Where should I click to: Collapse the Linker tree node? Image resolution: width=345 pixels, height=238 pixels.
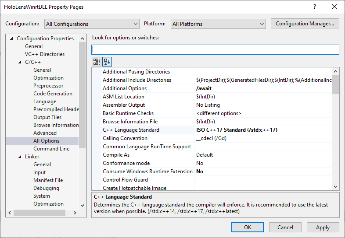[x=20, y=157]
